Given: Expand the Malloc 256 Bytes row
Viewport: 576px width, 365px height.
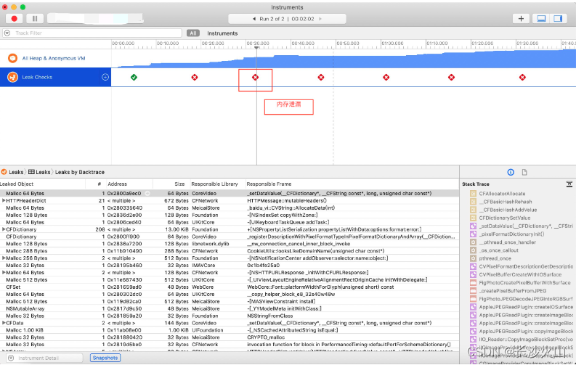Looking at the screenshot, I should (x=4, y=258).
